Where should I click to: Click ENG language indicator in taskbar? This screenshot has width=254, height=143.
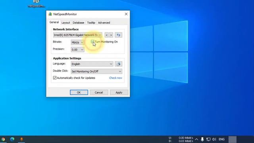[221, 139]
